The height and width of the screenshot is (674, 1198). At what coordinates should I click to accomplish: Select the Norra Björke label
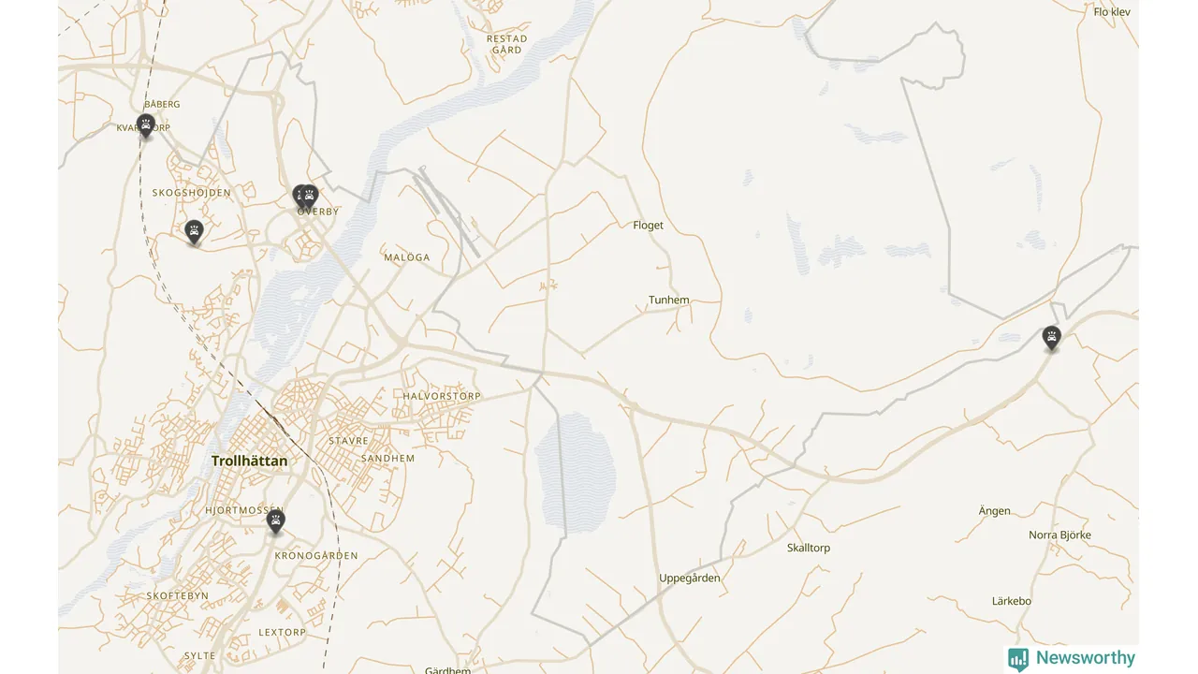pos(1060,535)
